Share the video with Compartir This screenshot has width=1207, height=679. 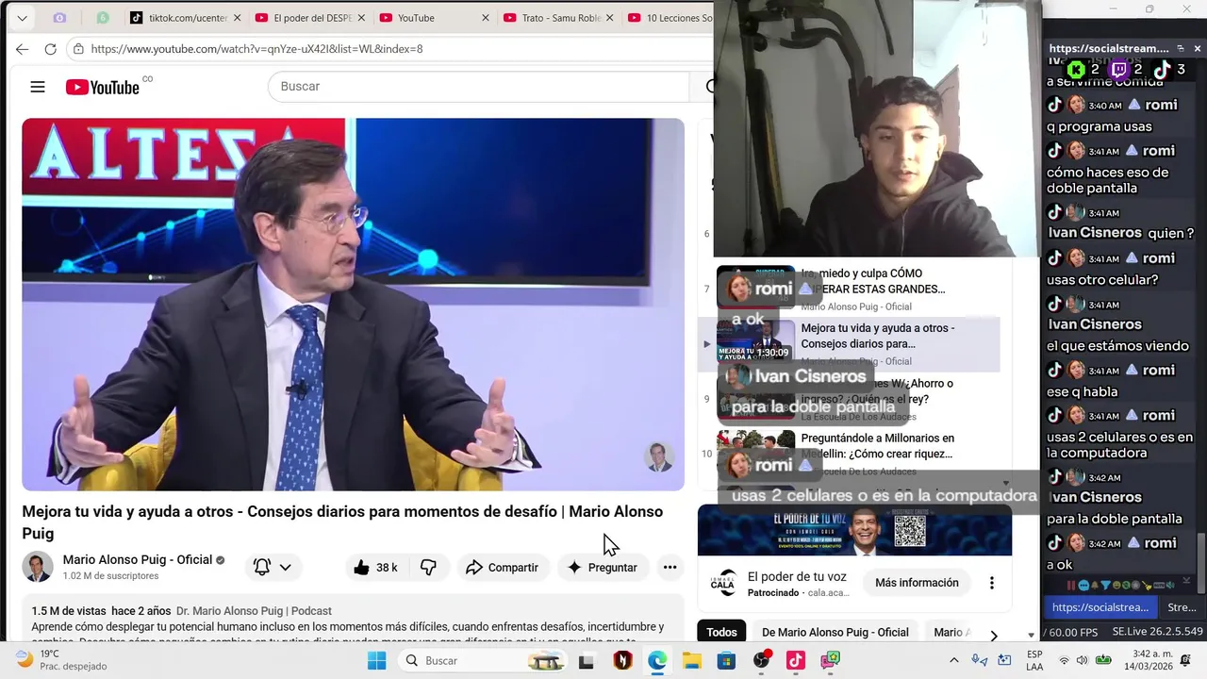503,567
